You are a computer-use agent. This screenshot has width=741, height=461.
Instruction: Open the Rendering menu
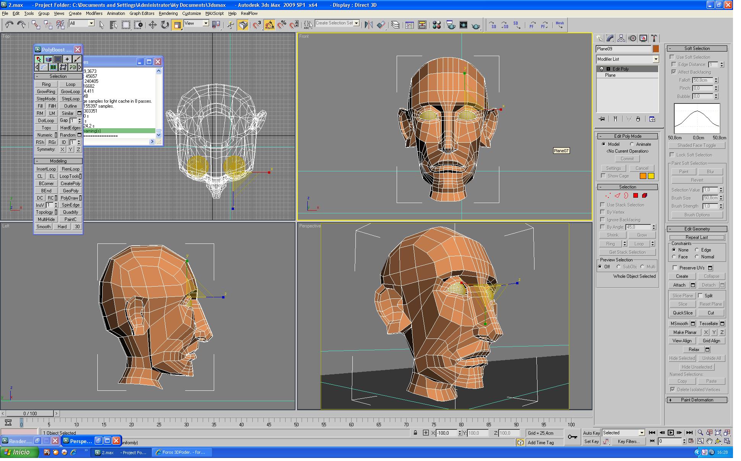168,13
